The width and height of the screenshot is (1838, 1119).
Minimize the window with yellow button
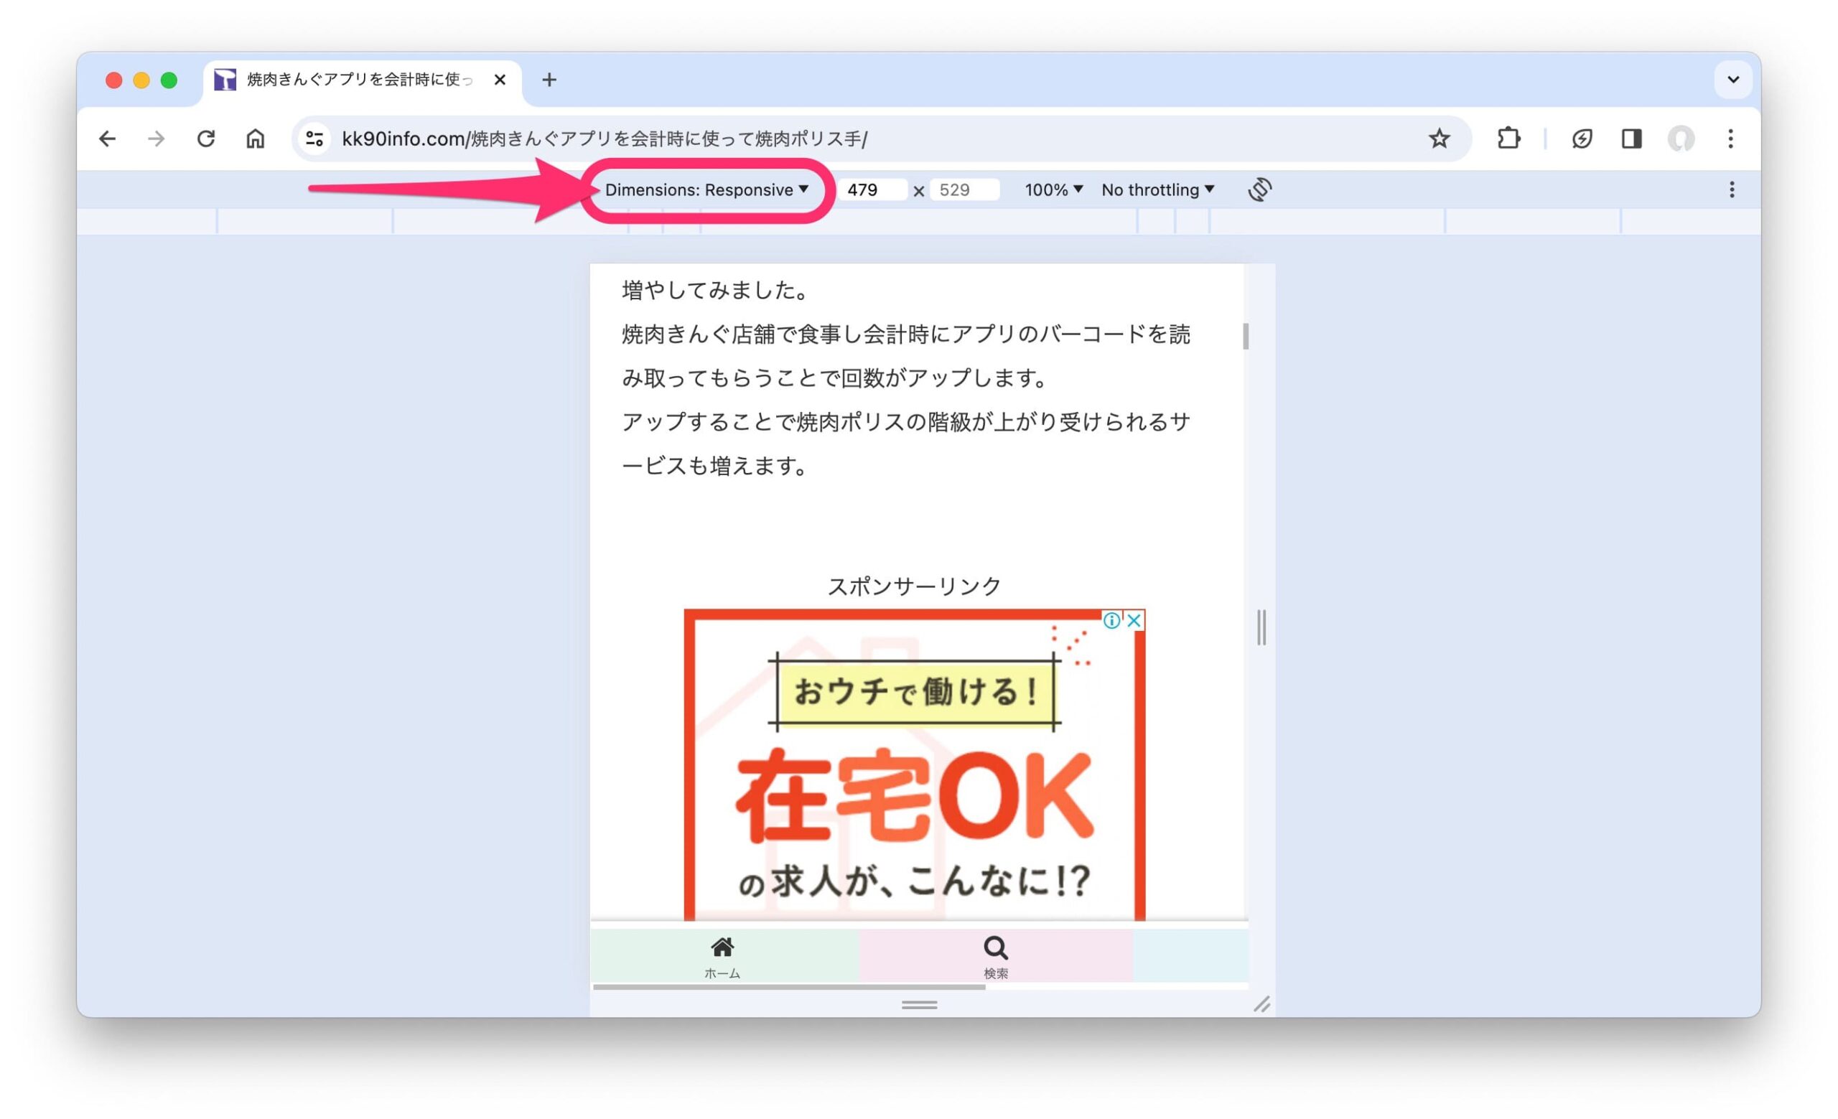point(141,80)
